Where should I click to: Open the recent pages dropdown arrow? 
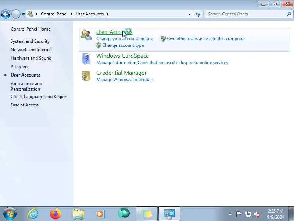(x=23, y=14)
